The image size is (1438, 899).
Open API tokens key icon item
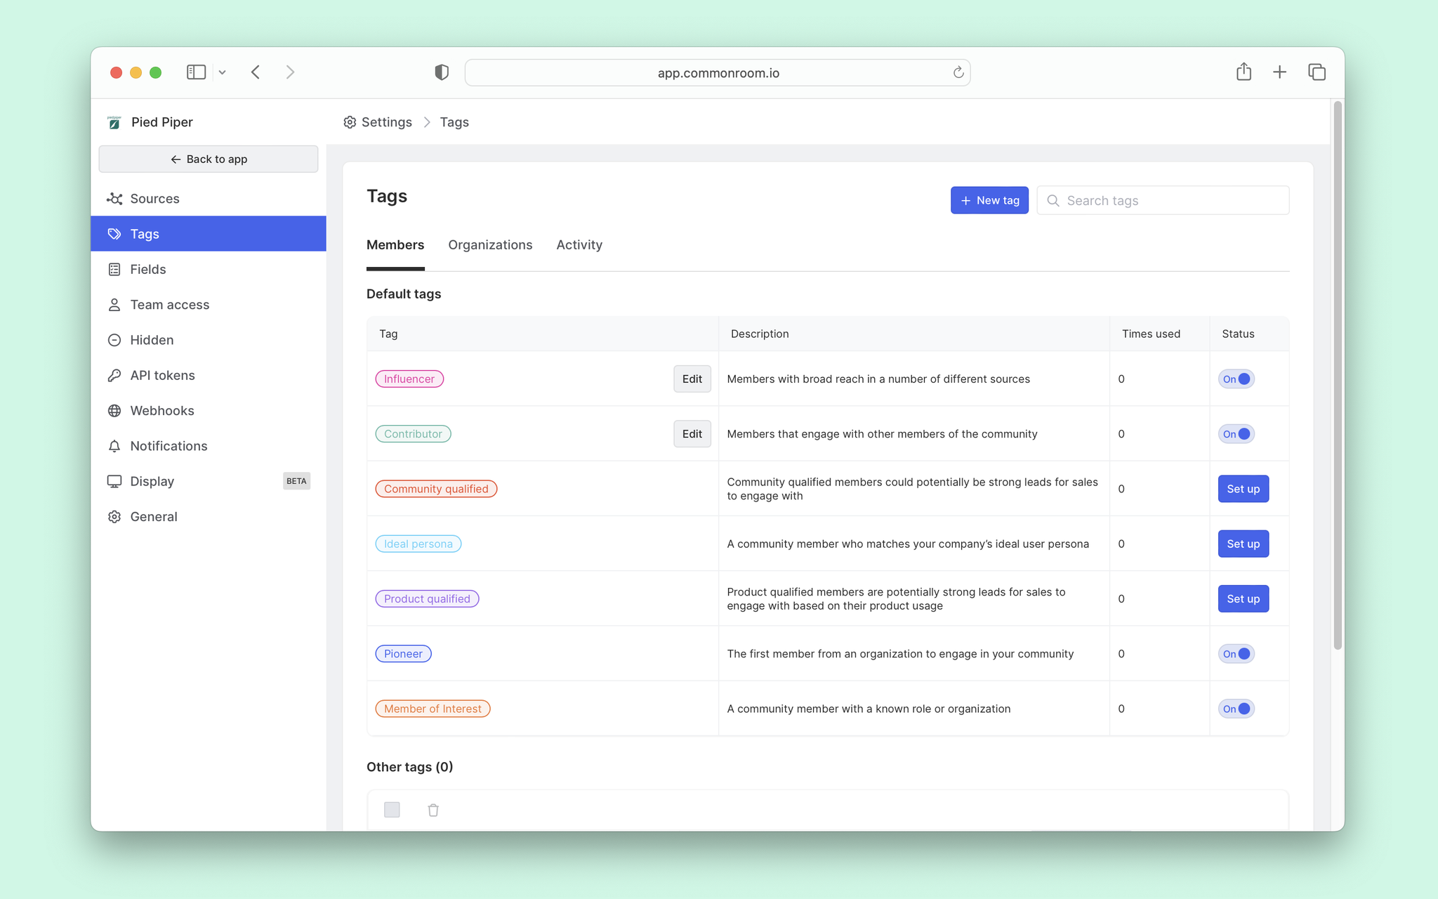114,376
